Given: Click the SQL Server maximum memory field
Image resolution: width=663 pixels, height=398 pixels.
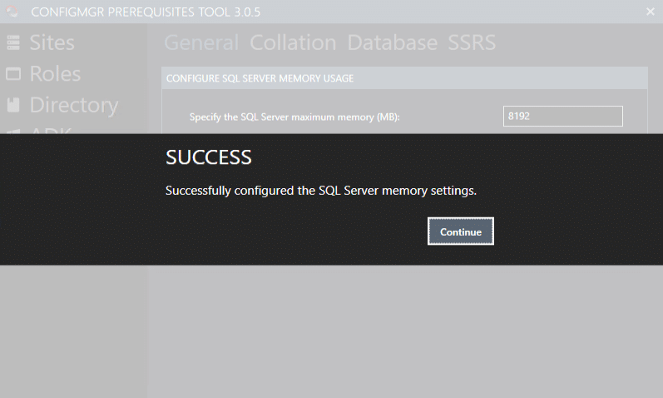Looking at the screenshot, I should 562,117.
